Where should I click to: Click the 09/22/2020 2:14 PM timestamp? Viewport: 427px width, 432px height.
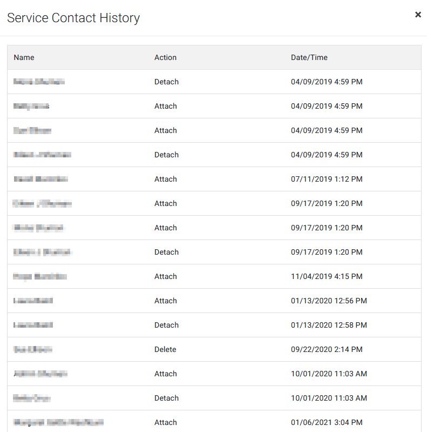(x=327, y=349)
